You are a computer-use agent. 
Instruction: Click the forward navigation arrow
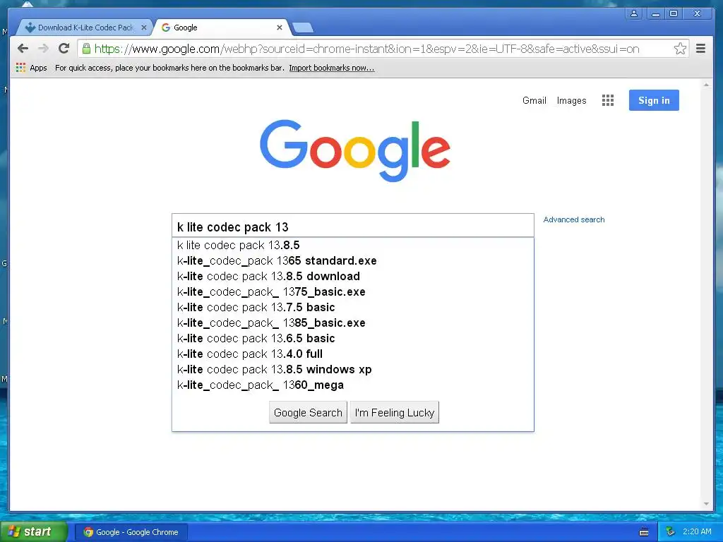[x=43, y=49]
